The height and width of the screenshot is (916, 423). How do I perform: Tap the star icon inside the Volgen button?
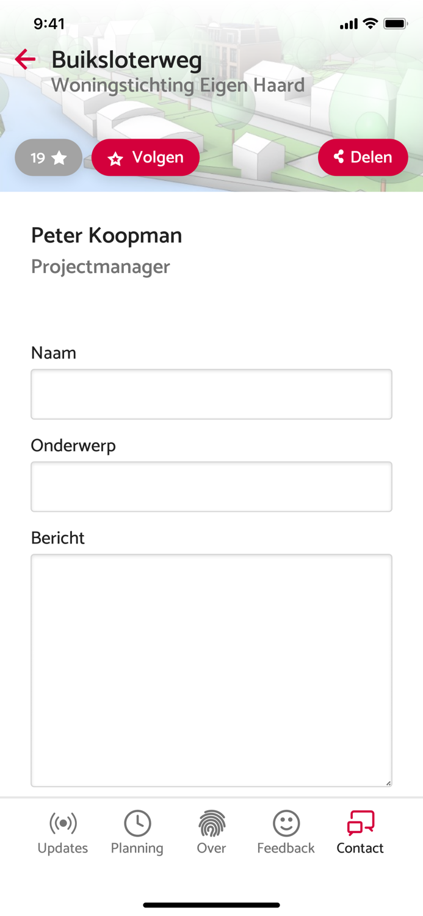click(x=115, y=157)
